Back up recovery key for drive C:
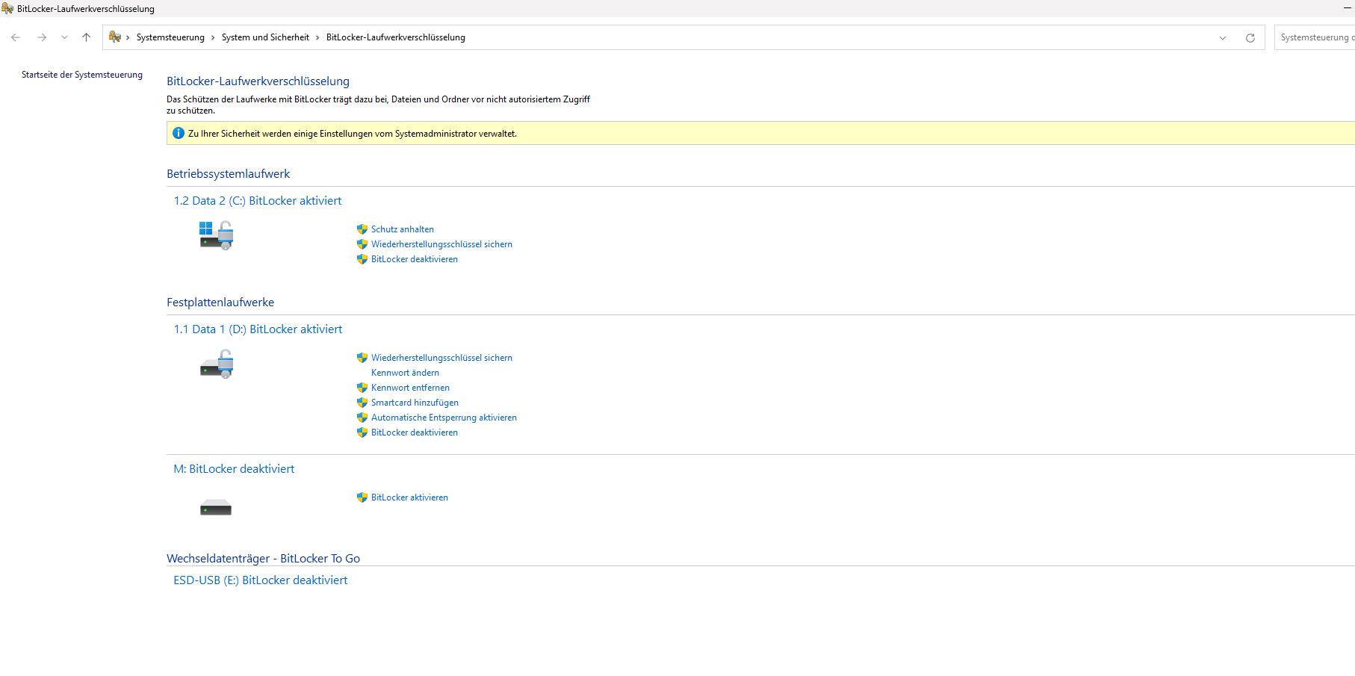Image resolution: width=1355 pixels, height=676 pixels. (x=441, y=244)
